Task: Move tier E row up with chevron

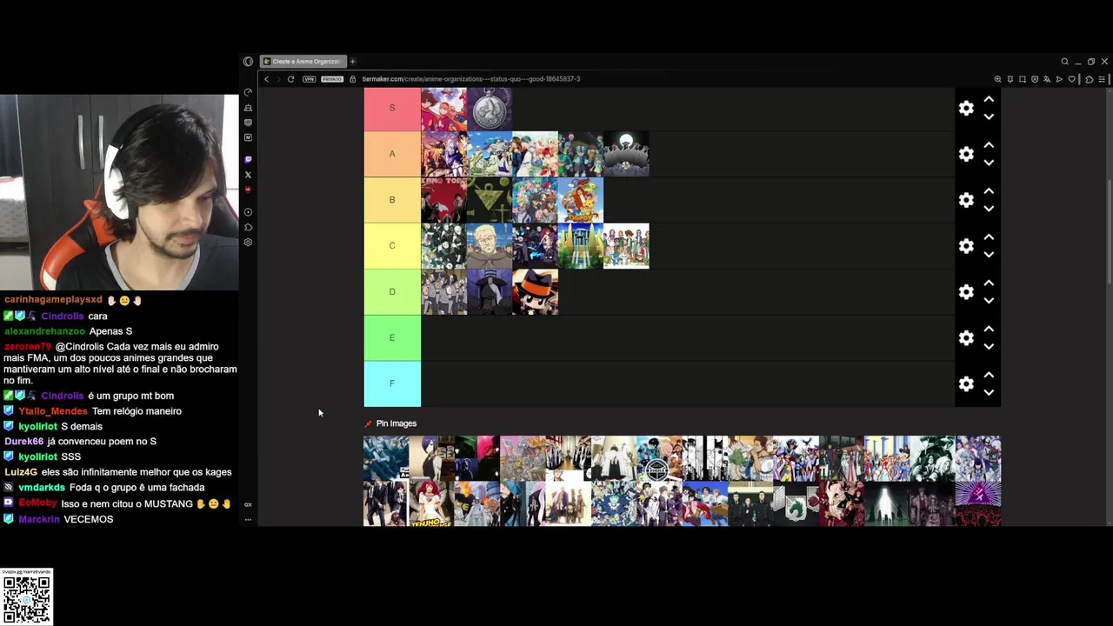Action: click(x=989, y=329)
